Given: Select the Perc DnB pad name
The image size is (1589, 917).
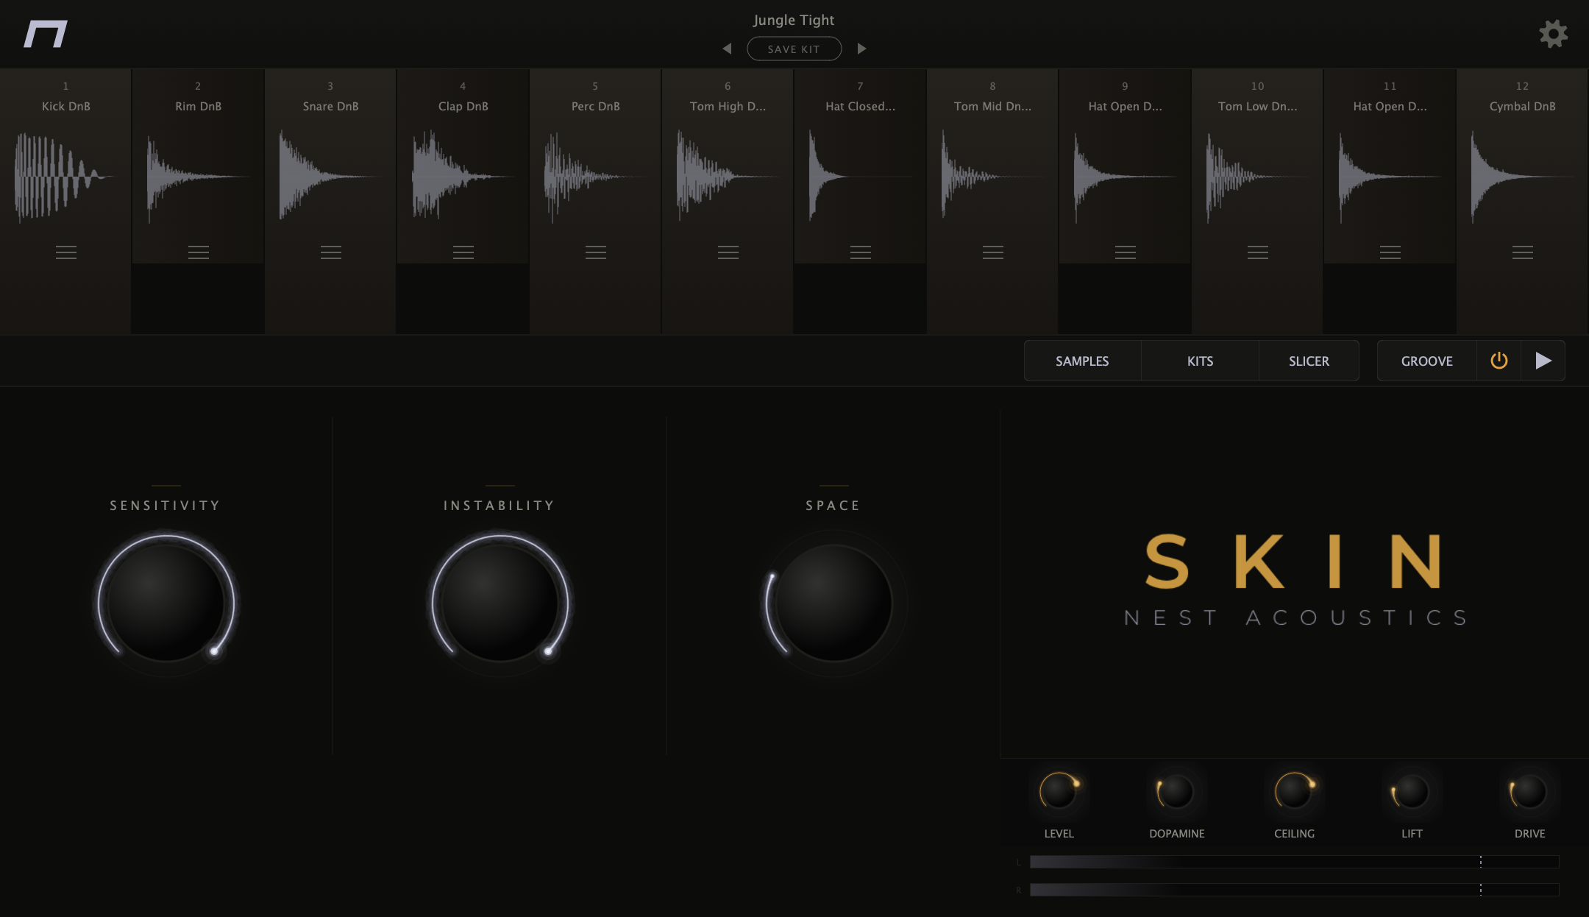Looking at the screenshot, I should point(596,106).
